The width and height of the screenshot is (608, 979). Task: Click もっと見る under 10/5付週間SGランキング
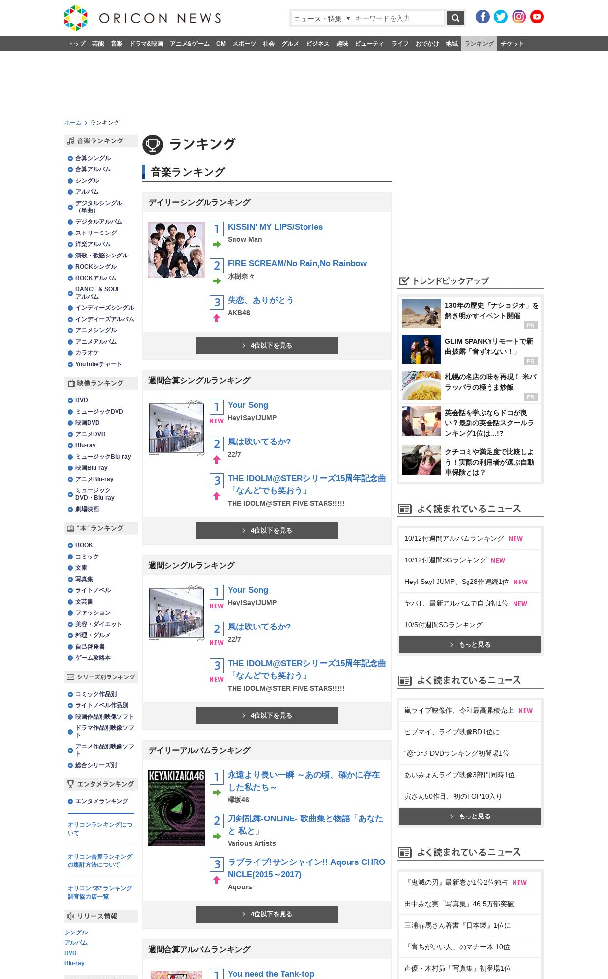click(x=470, y=645)
